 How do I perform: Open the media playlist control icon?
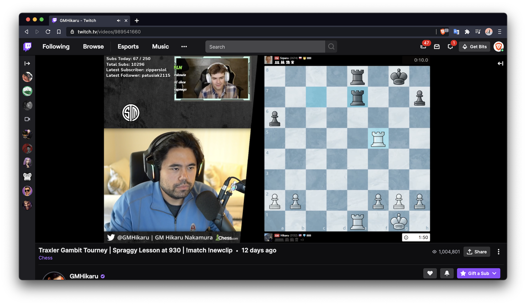point(478,32)
